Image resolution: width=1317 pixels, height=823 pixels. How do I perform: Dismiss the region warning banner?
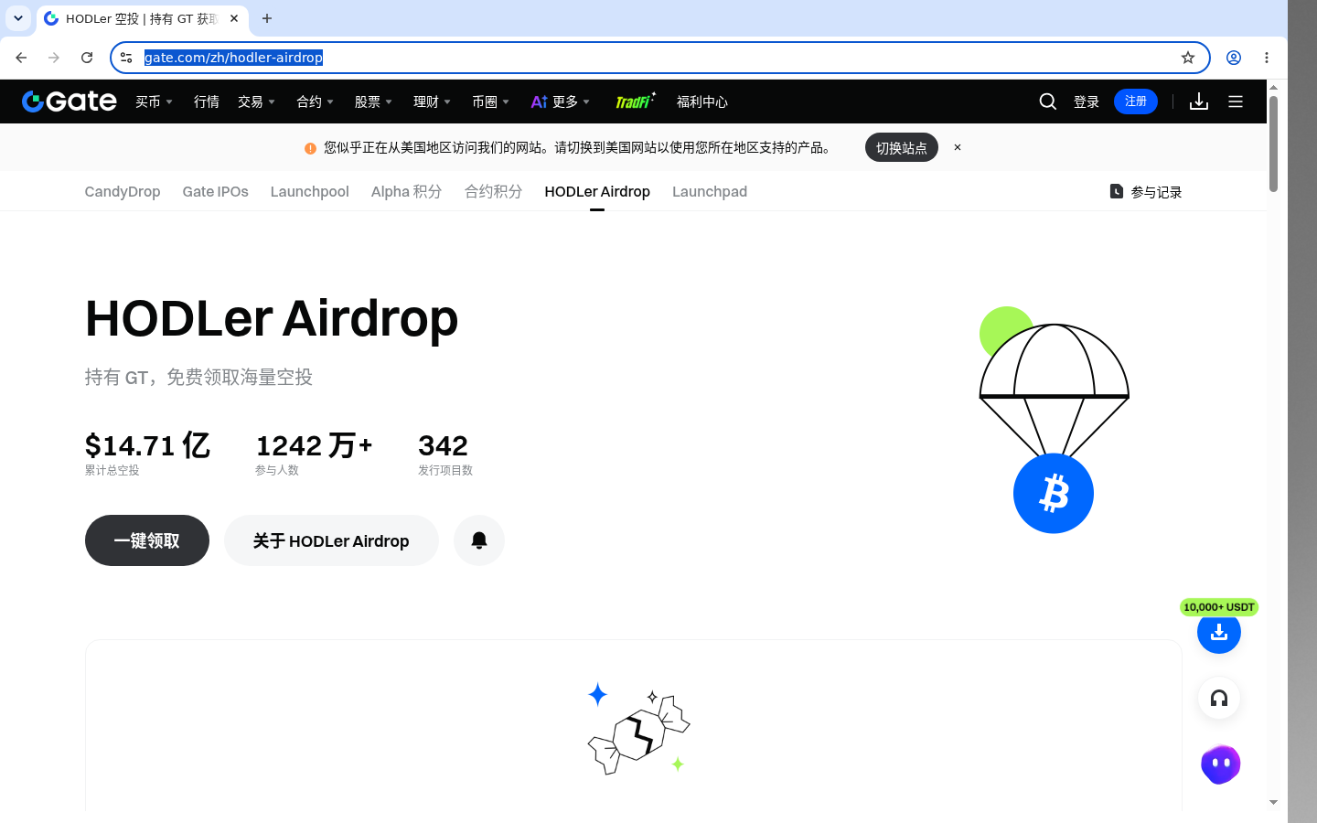pyautogui.click(x=958, y=147)
